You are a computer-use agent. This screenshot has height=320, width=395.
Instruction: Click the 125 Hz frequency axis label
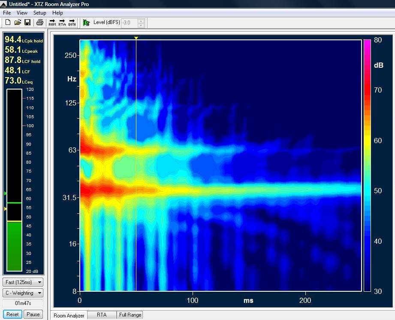click(x=70, y=103)
